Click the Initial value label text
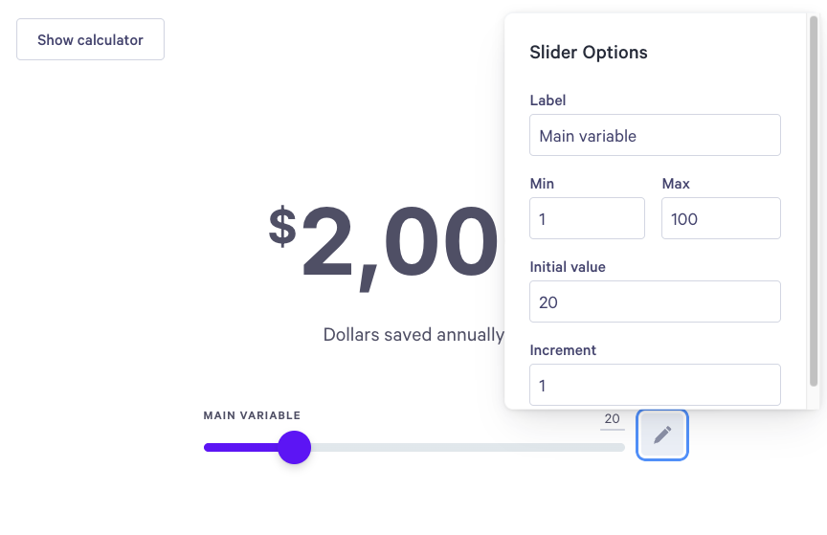Screen dimensions: 827x535 (x=568, y=267)
